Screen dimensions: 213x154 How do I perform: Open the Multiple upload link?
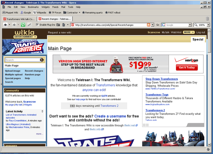[x=14, y=74]
